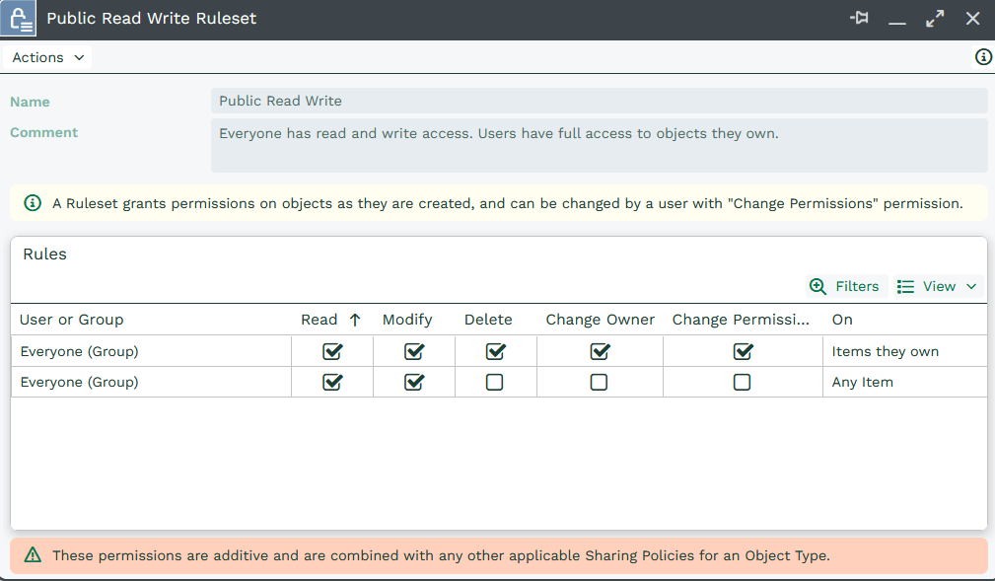
Task: Open the Filters button
Action: pos(846,286)
